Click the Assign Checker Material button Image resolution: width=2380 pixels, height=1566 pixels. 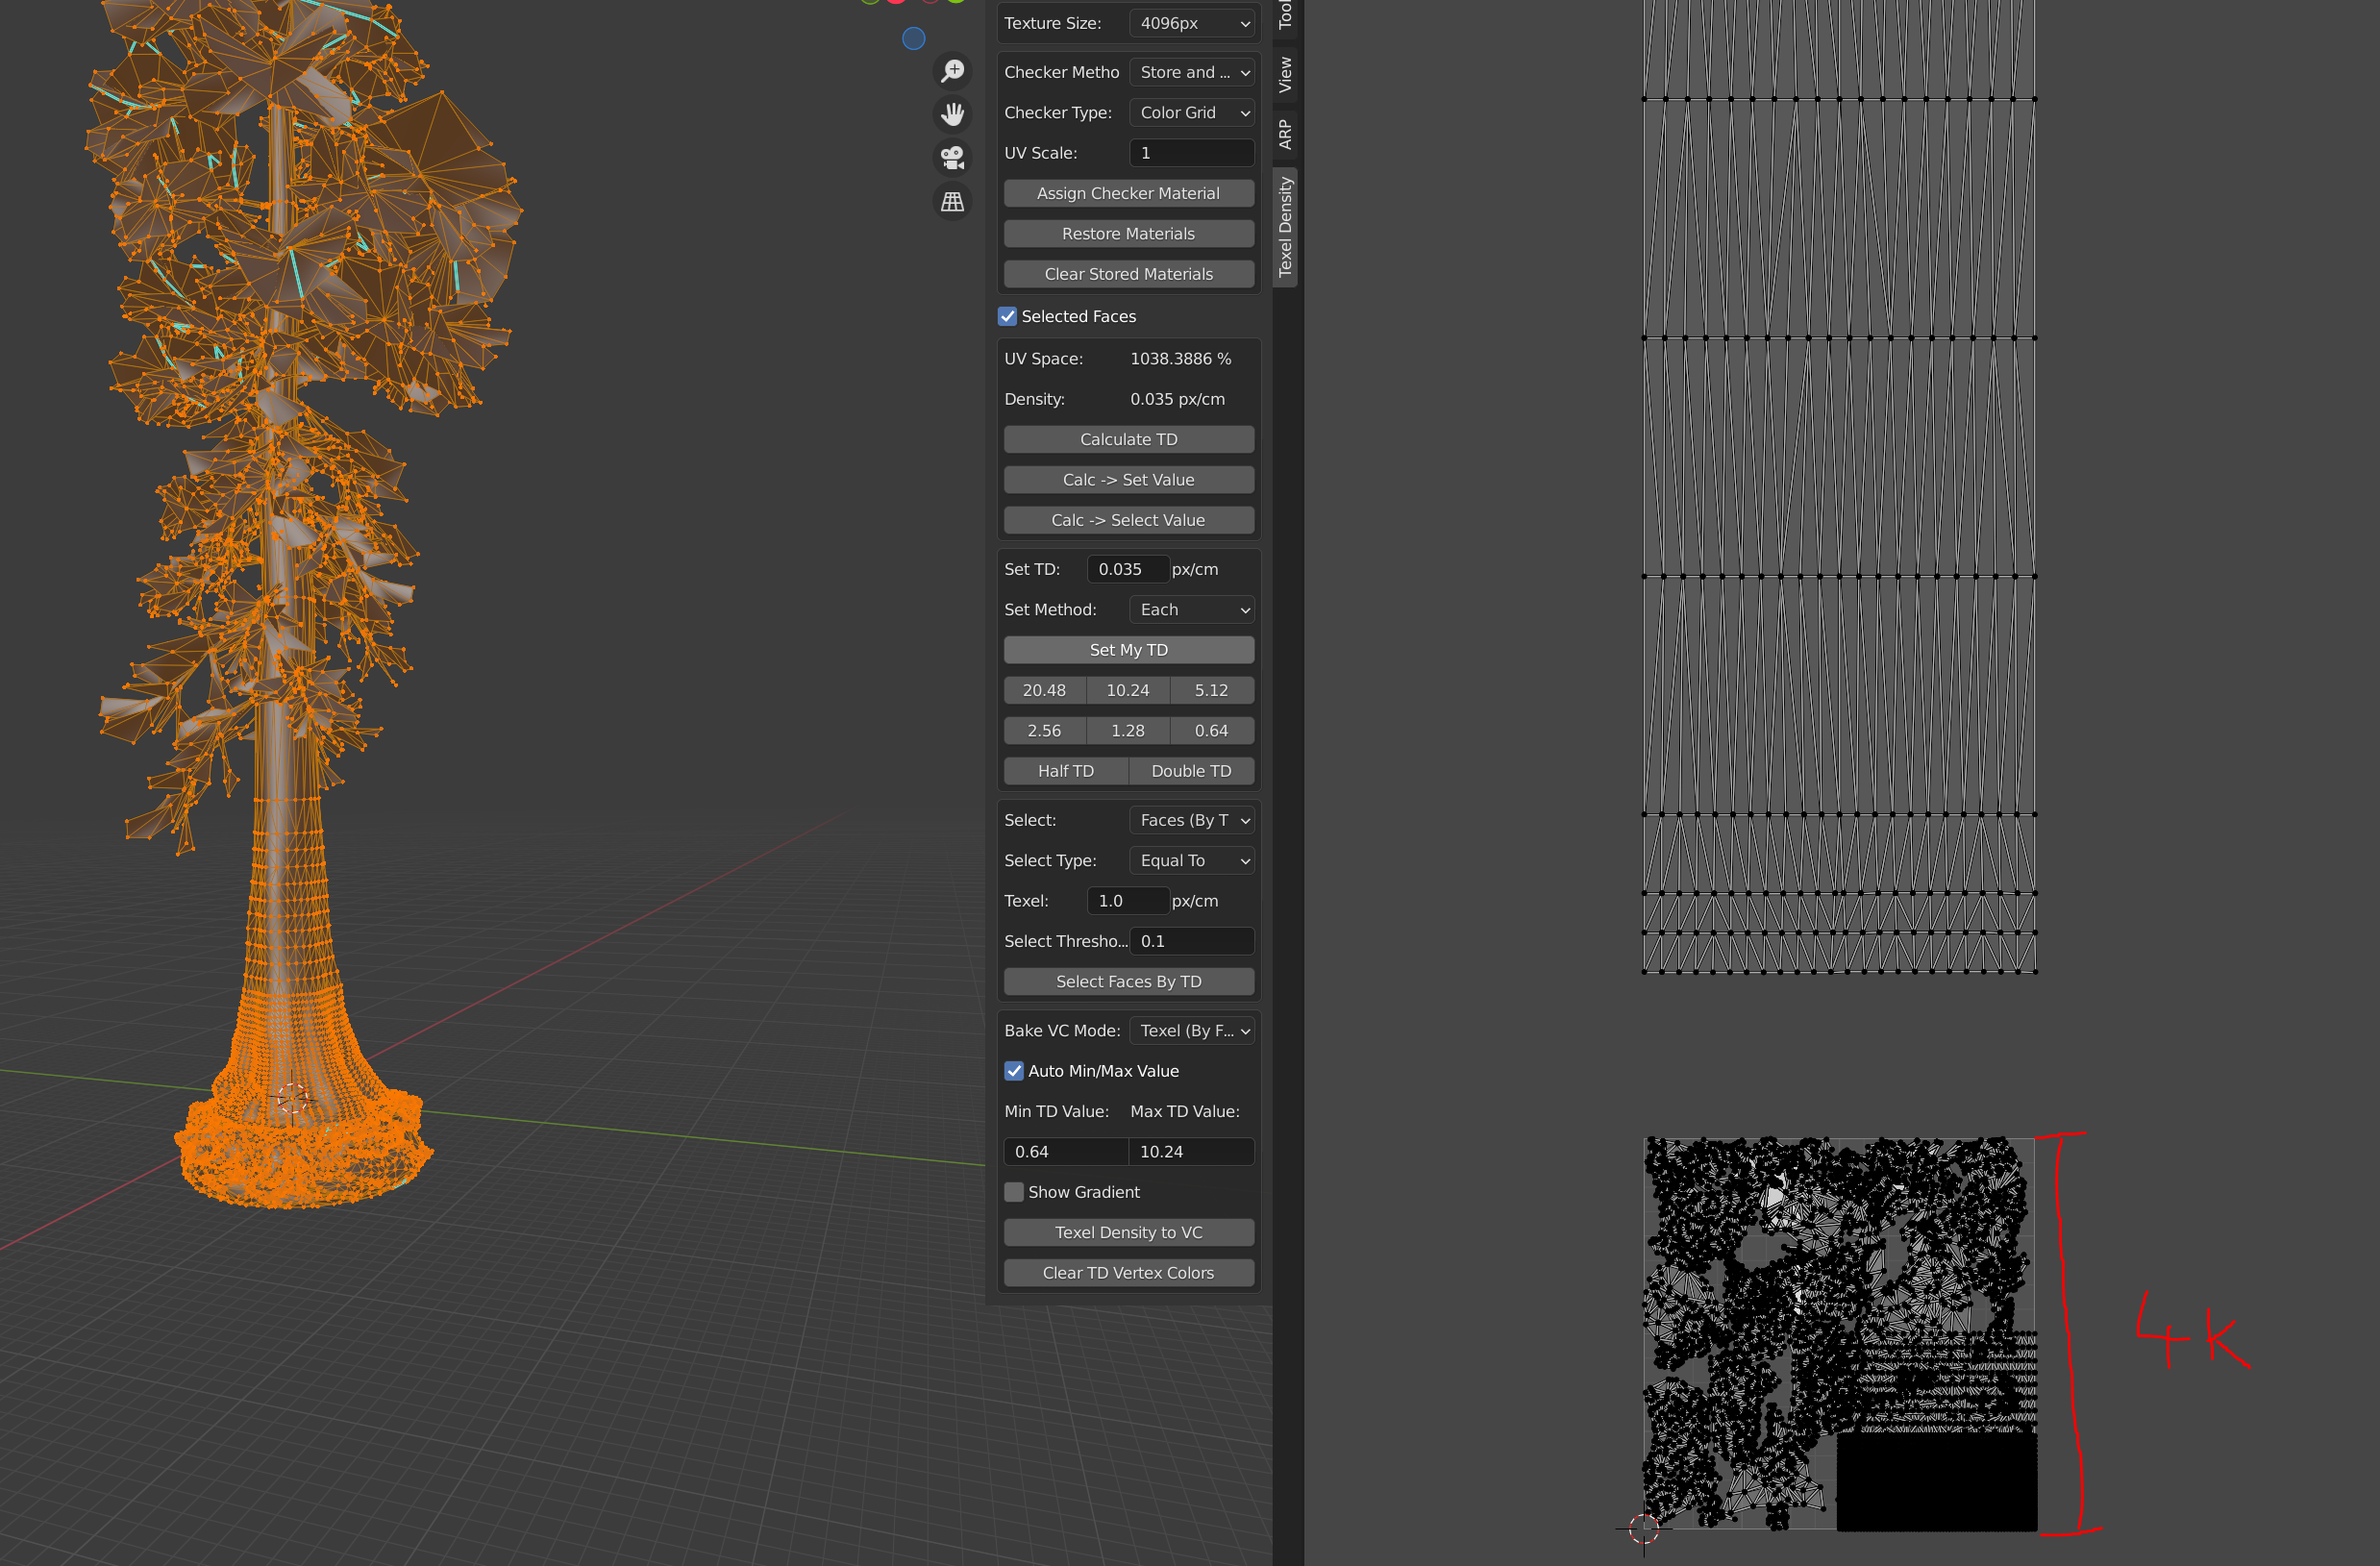click(1128, 192)
